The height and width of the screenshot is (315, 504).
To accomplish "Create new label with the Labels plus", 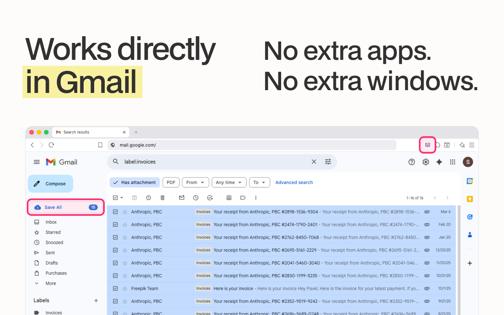I will (x=96, y=300).
